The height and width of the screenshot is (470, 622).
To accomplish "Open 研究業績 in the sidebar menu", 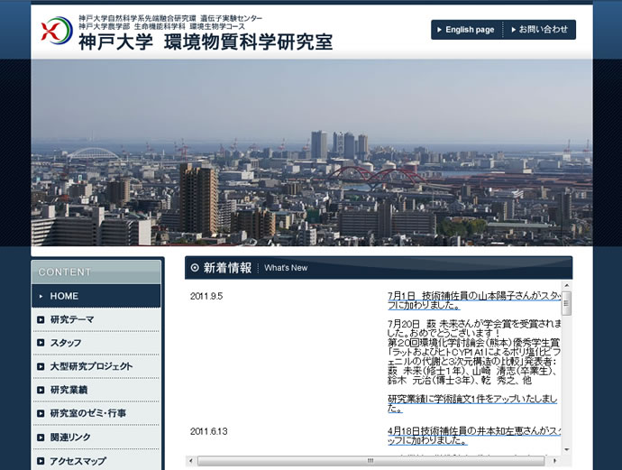I will [x=96, y=390].
